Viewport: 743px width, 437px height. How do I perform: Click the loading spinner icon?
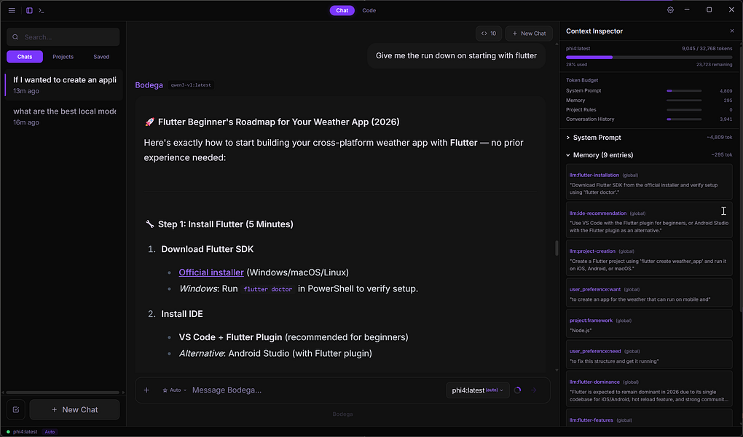point(517,390)
